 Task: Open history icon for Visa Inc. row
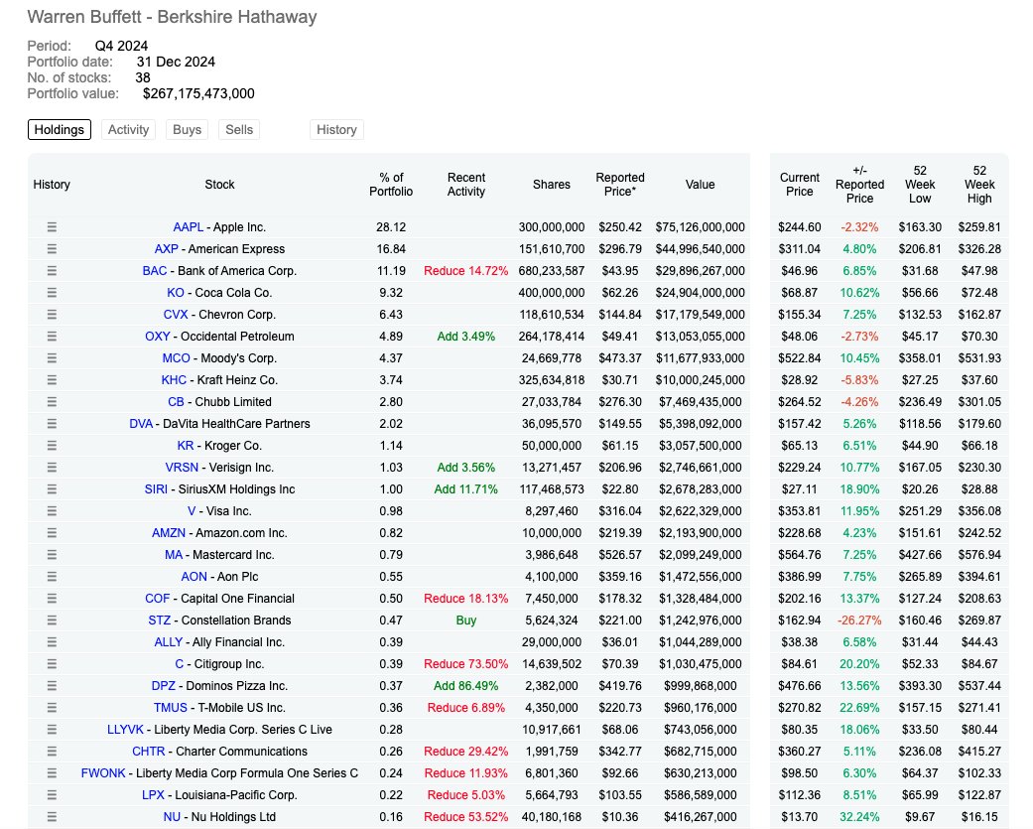[52, 510]
